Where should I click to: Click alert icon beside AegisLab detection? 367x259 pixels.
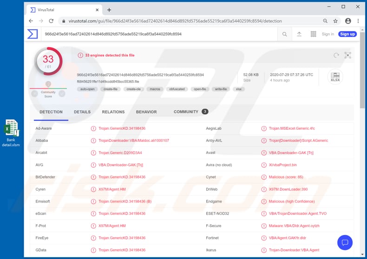pyautogui.click(x=264, y=128)
